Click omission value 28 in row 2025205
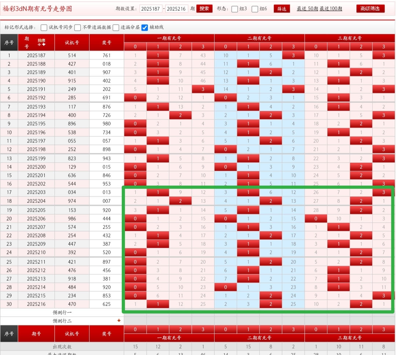Screen dimensions: 396x355 coord(316,210)
